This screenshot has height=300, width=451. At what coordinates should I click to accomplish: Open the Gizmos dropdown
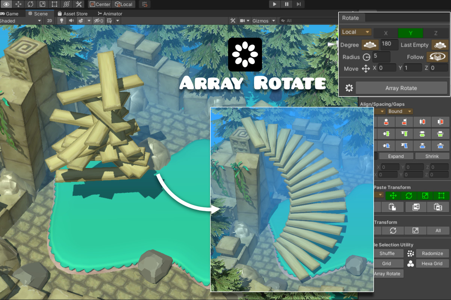pyautogui.click(x=264, y=21)
